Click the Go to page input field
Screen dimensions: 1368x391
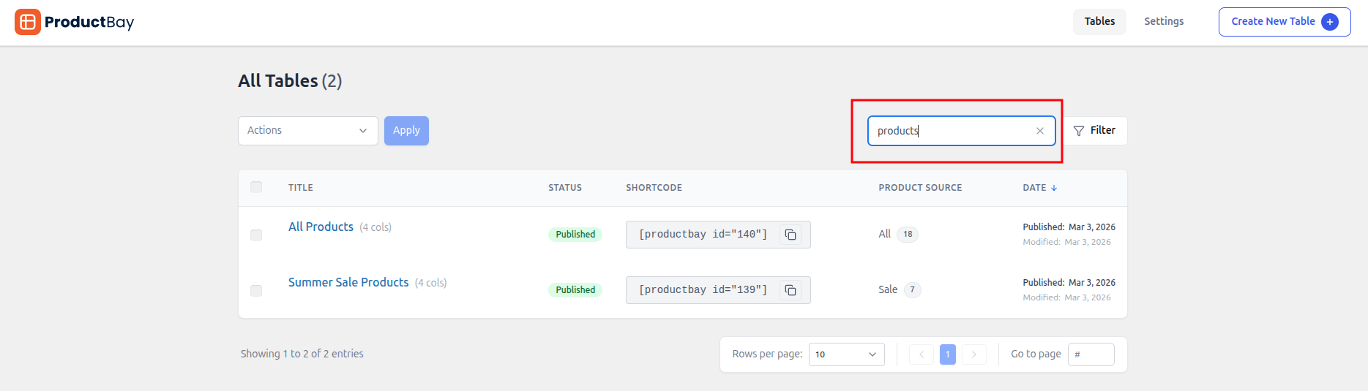point(1091,354)
